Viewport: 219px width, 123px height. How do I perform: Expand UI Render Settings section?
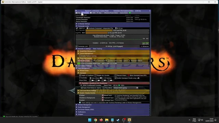[113, 24]
